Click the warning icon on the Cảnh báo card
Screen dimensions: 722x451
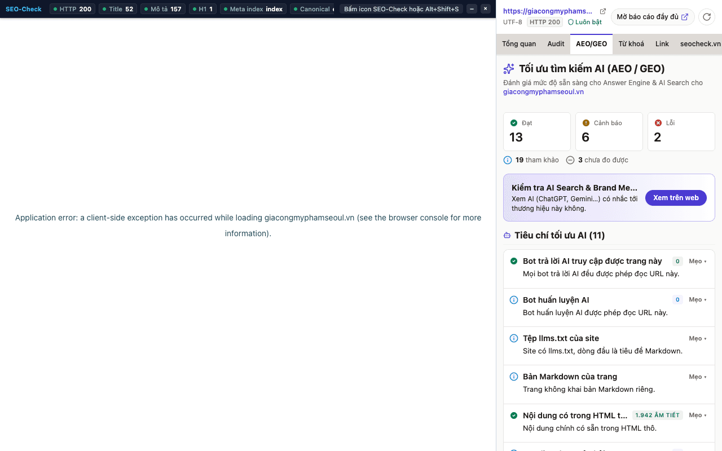click(x=586, y=123)
